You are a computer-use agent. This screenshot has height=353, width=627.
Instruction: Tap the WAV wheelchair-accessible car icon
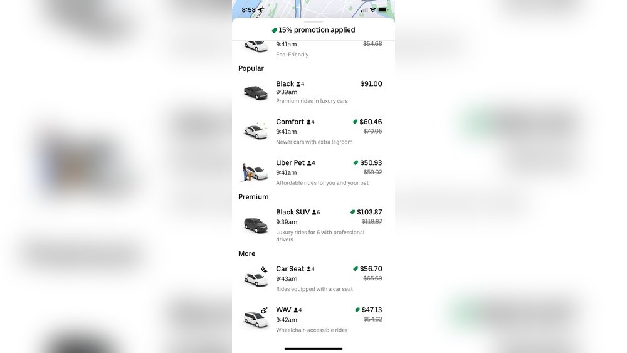click(256, 318)
